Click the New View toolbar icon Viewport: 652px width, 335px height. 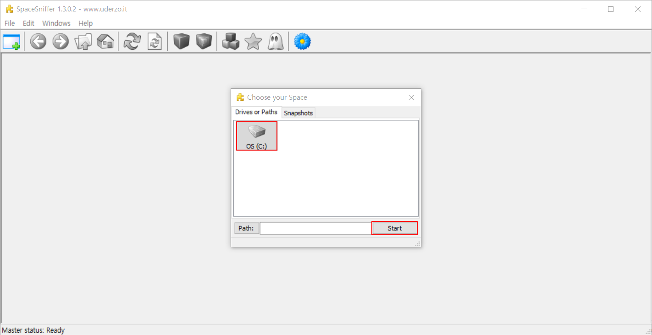coord(11,42)
